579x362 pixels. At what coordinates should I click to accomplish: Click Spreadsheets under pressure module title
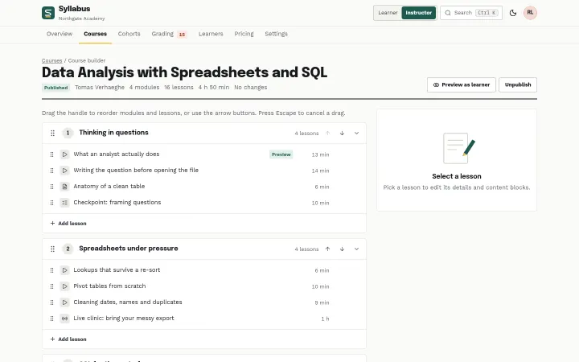tap(129, 249)
